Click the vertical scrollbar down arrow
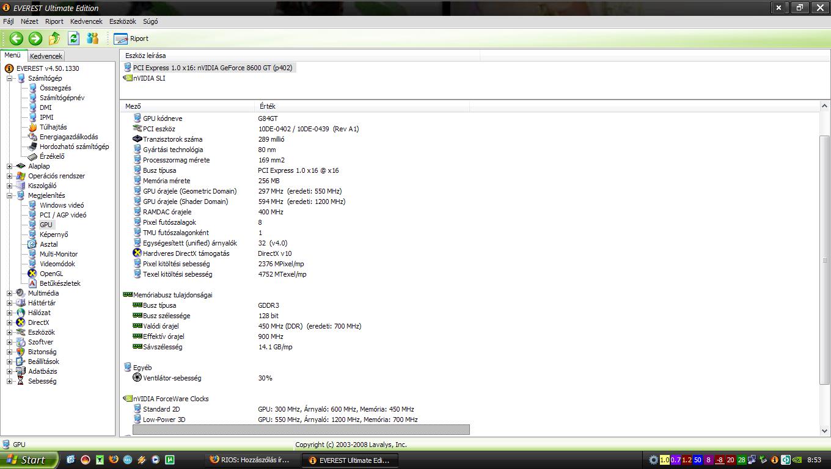The width and height of the screenshot is (831, 469). point(825,431)
